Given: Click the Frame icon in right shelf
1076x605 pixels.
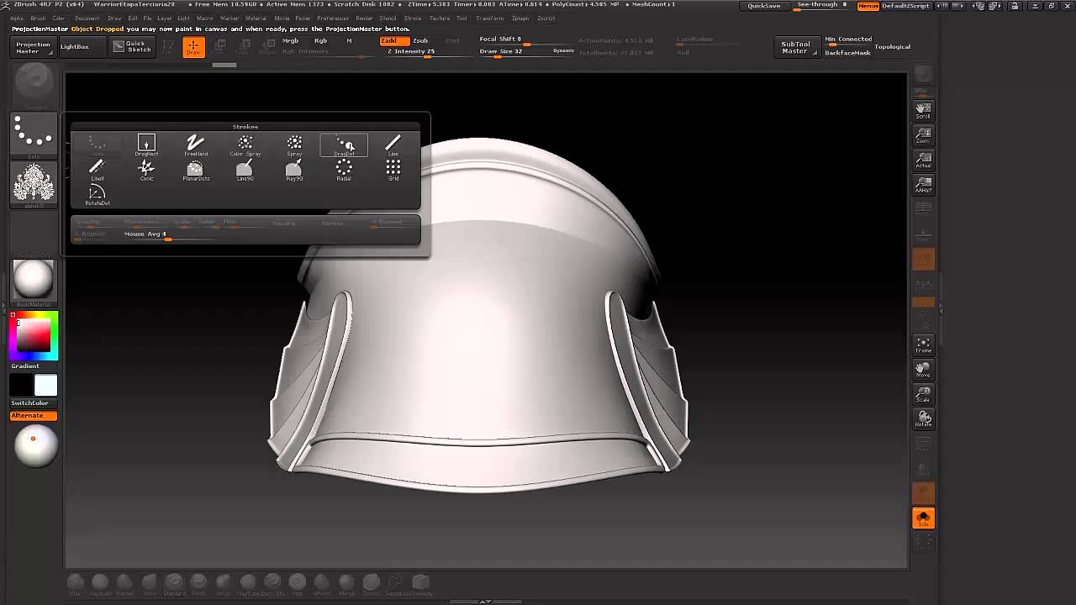Looking at the screenshot, I should pos(923,345).
